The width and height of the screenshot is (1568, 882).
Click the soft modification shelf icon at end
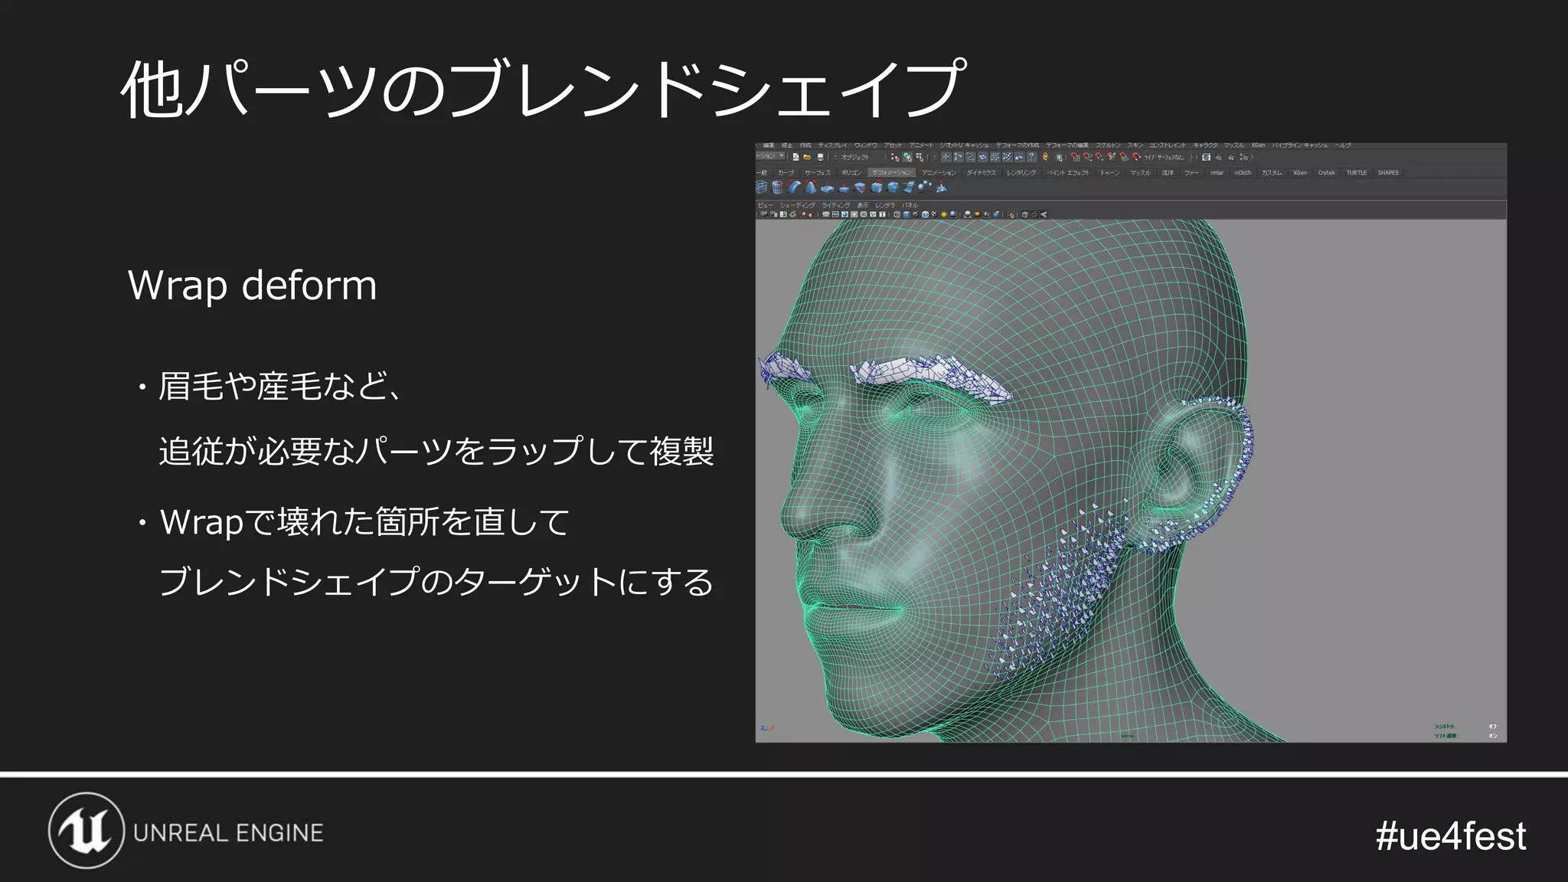tap(942, 187)
